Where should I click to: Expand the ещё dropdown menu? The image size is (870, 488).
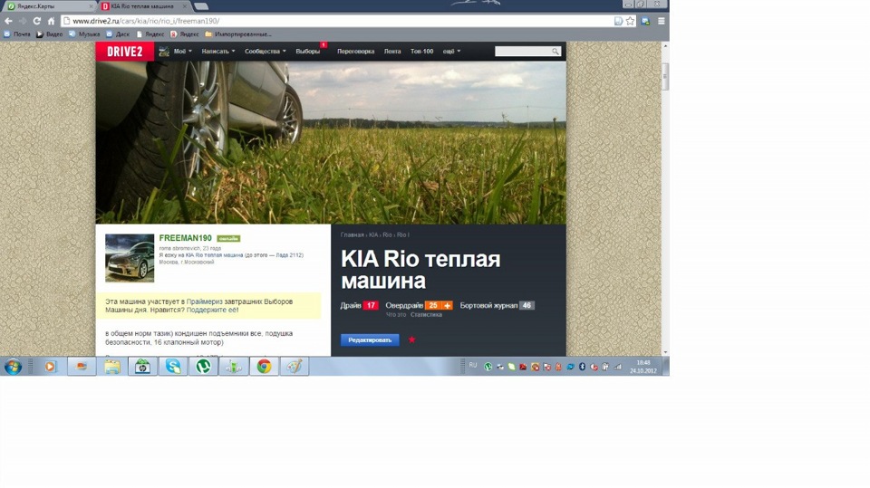(x=451, y=52)
